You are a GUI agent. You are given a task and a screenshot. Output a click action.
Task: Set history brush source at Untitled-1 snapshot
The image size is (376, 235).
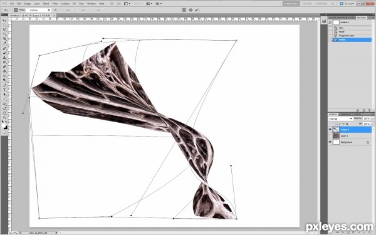click(330, 23)
